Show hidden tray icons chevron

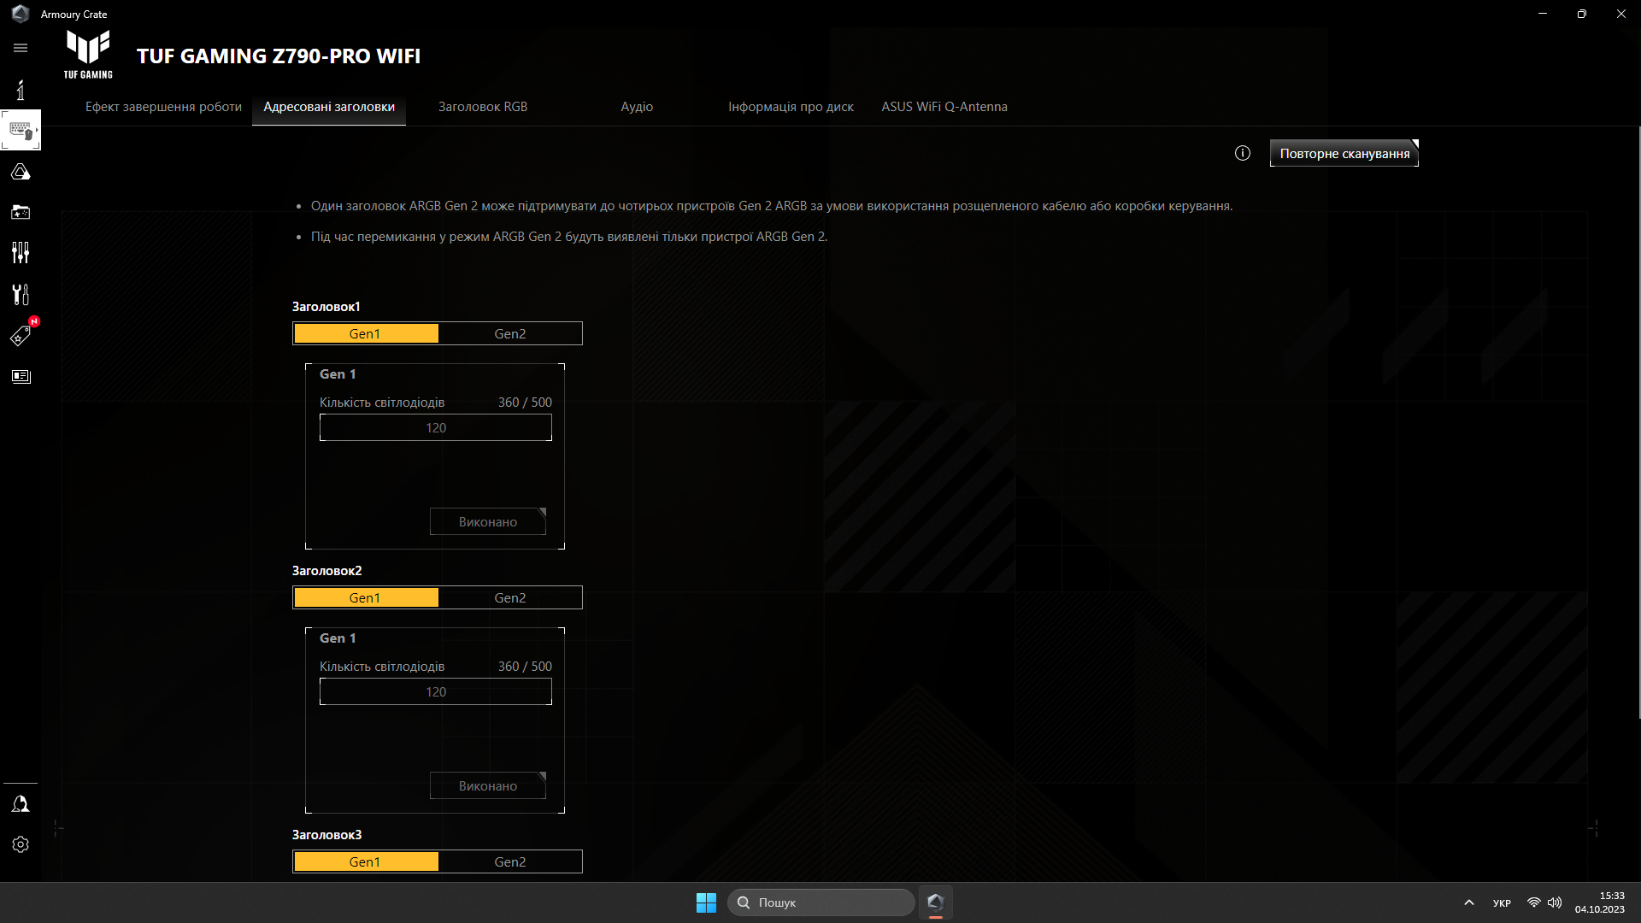(1469, 902)
